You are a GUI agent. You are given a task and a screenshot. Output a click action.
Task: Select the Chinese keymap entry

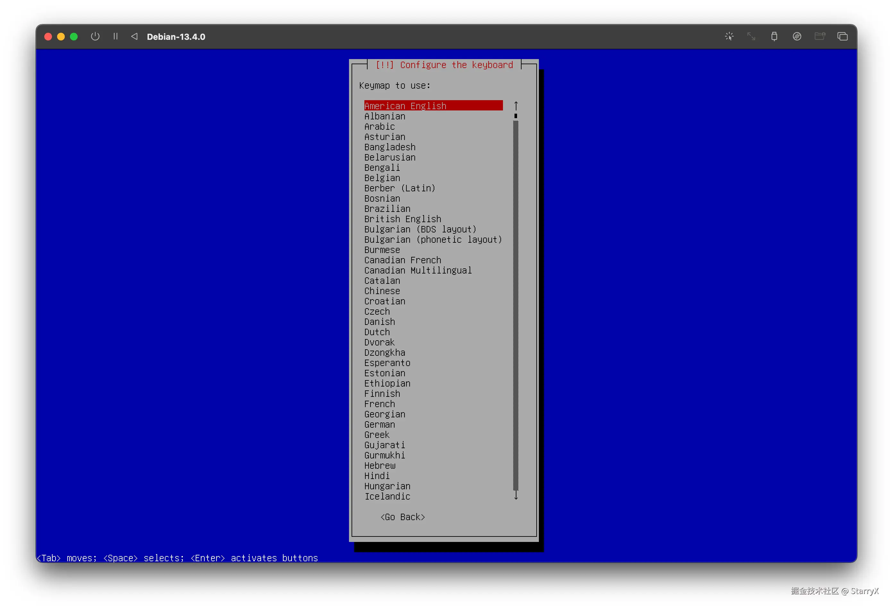tap(382, 291)
